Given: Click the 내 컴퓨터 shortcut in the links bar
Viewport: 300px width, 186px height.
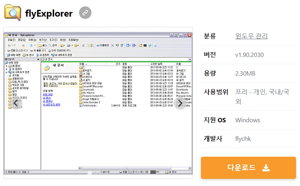Looking at the screenshot, I should (43, 55).
